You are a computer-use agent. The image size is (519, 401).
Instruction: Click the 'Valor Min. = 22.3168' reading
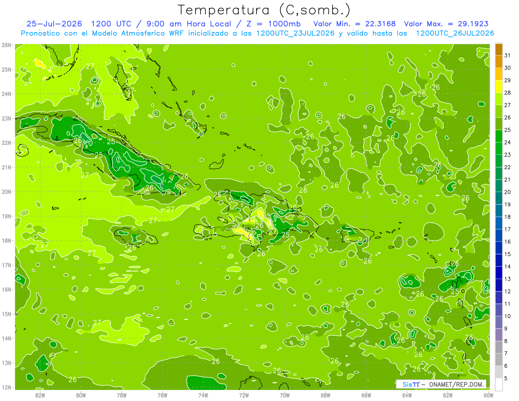(354, 23)
